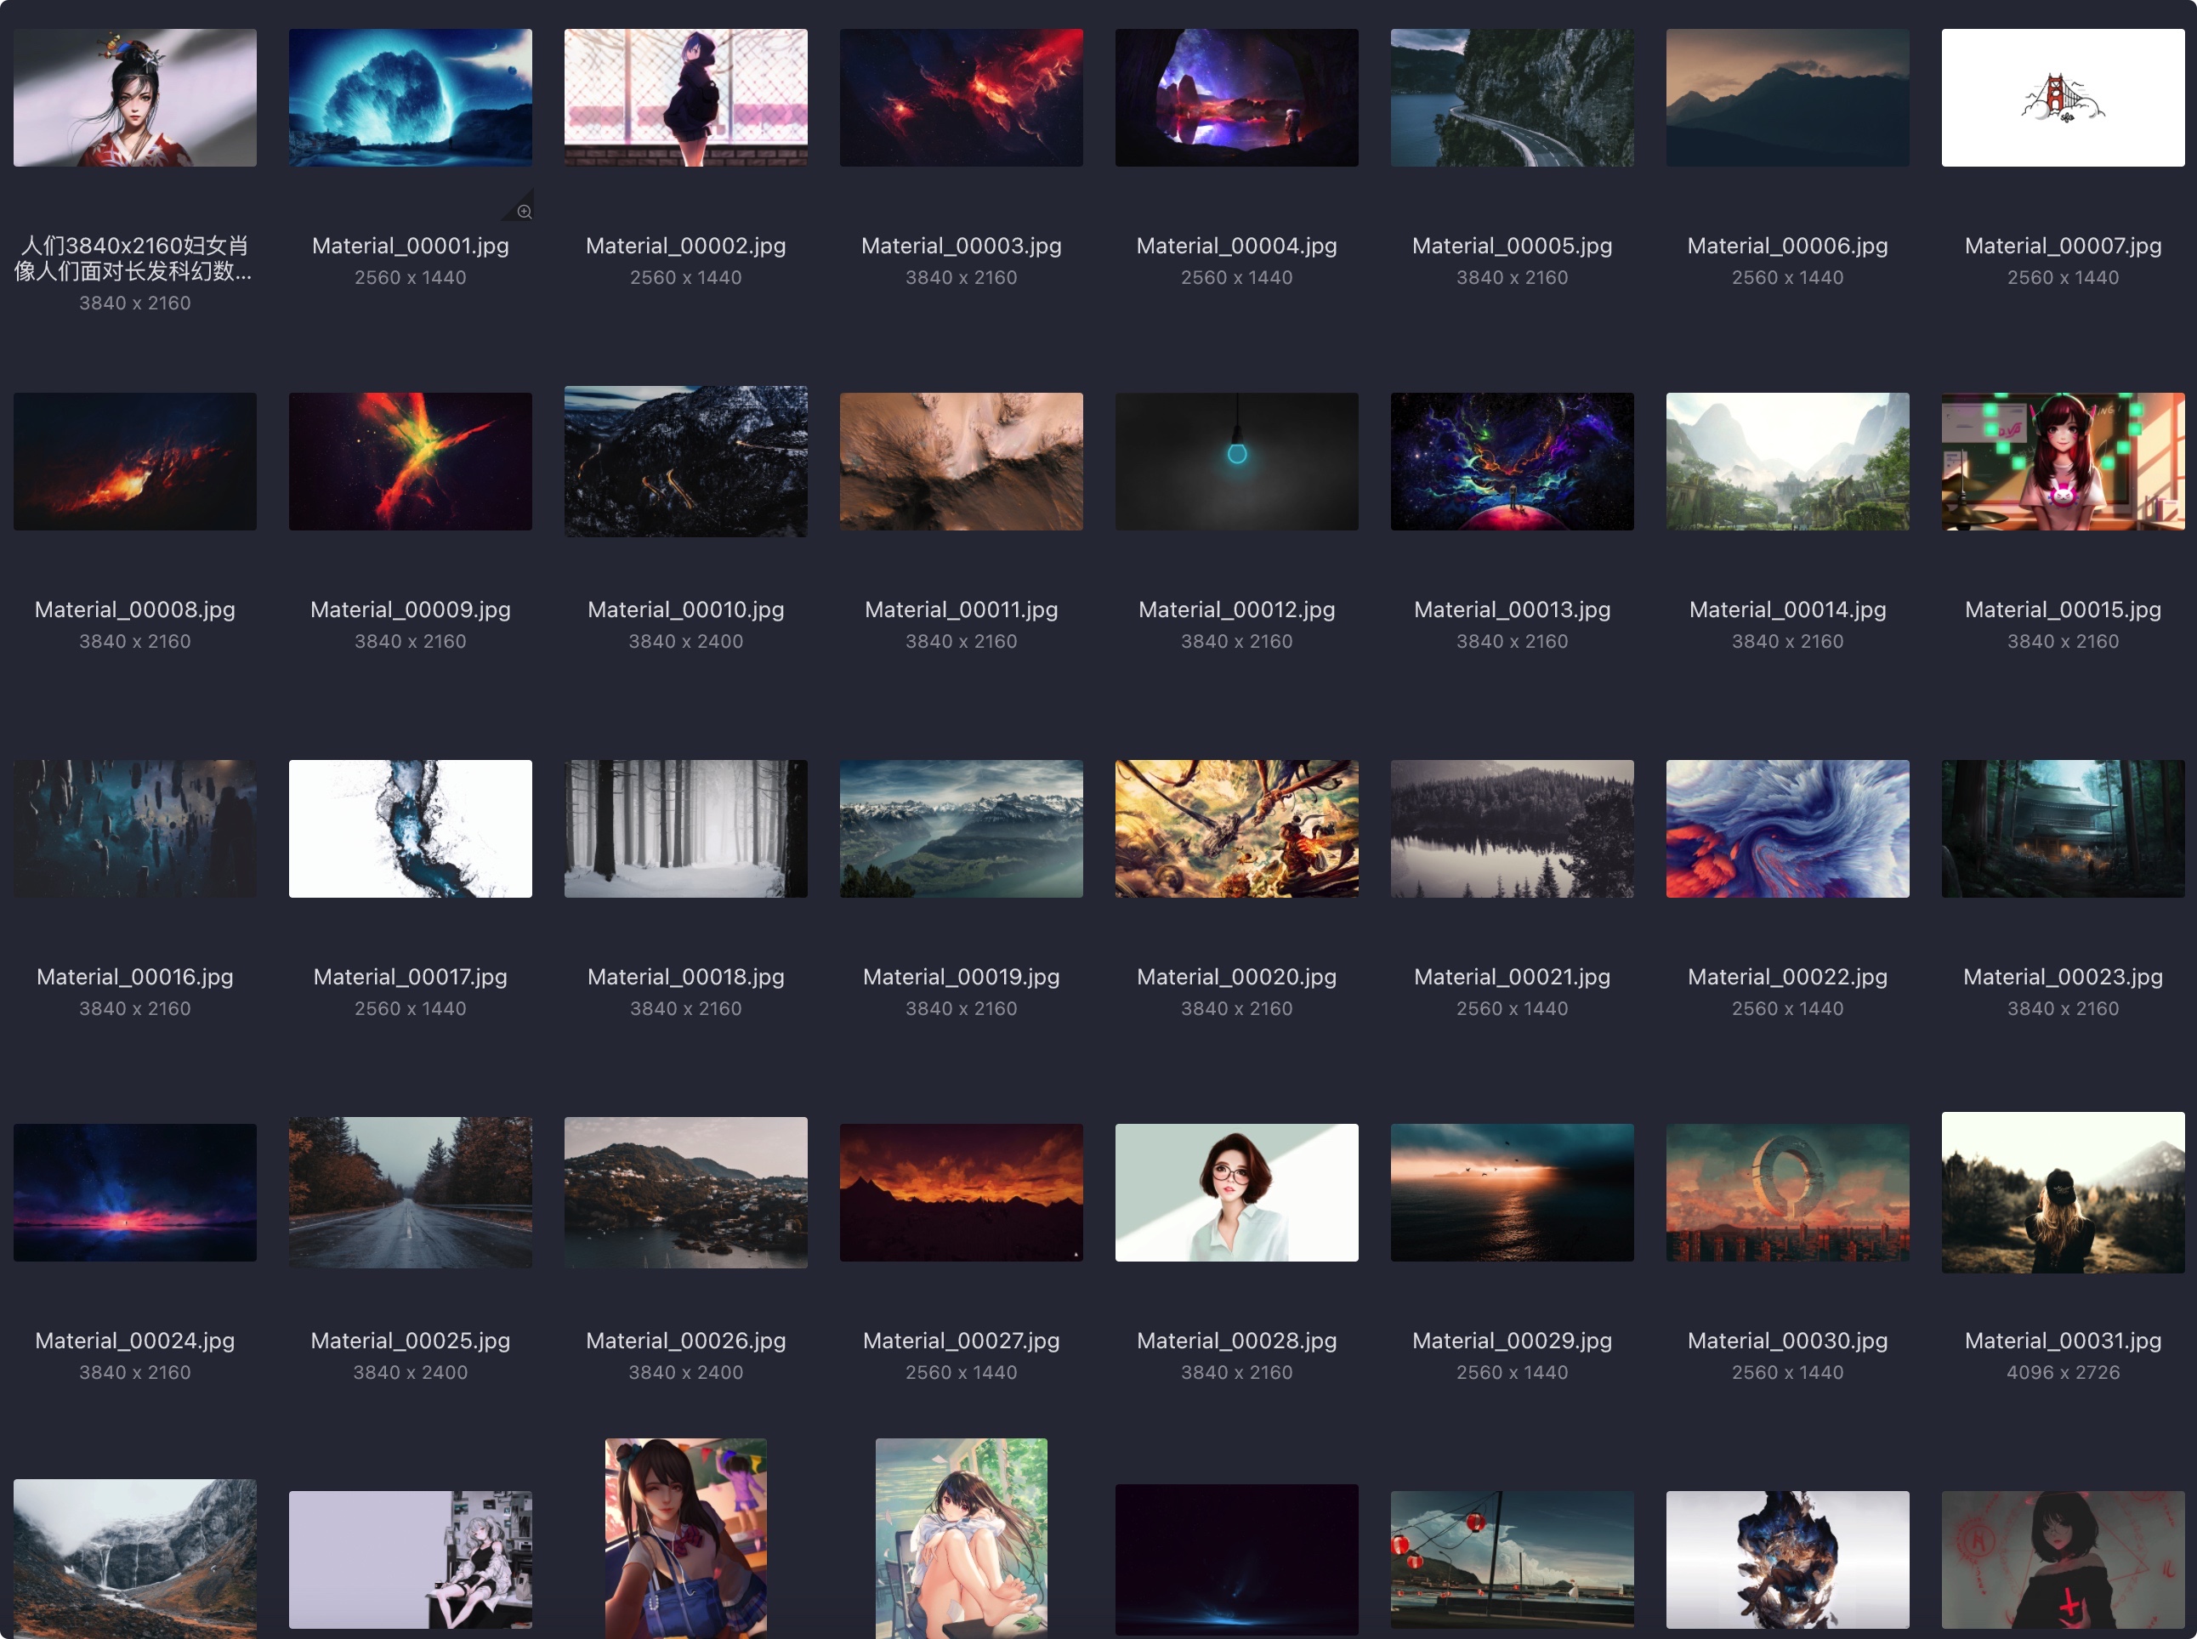Screen dimensions: 2197x1639
Task: Open the blue moon landscape Material_00001
Action: click(x=410, y=96)
